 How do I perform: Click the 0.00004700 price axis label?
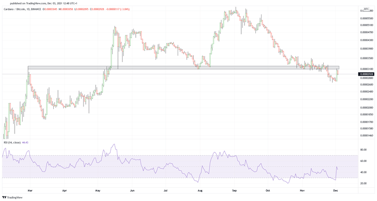[367, 32]
